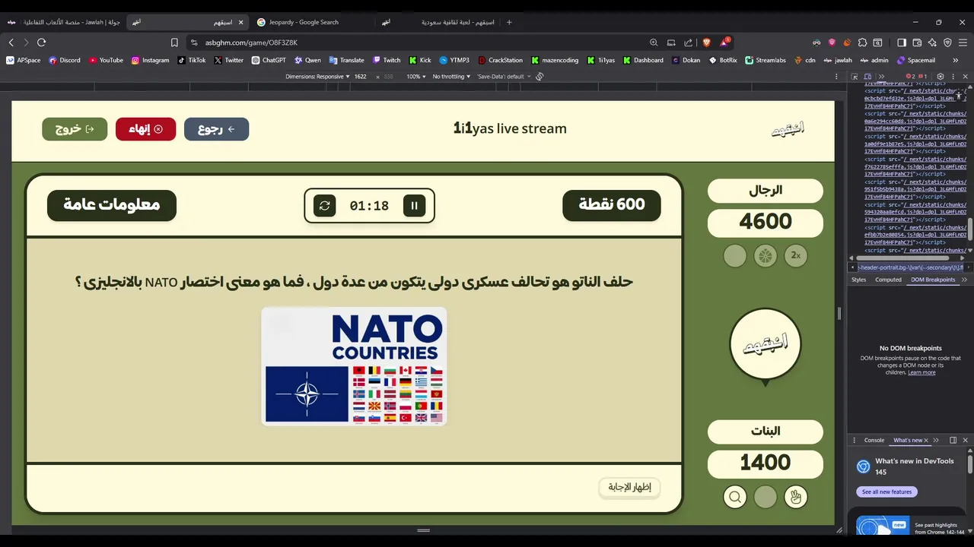Screen dimensions: 974x547
Task: Select the Computed tab in DevTools
Action: (x=888, y=280)
